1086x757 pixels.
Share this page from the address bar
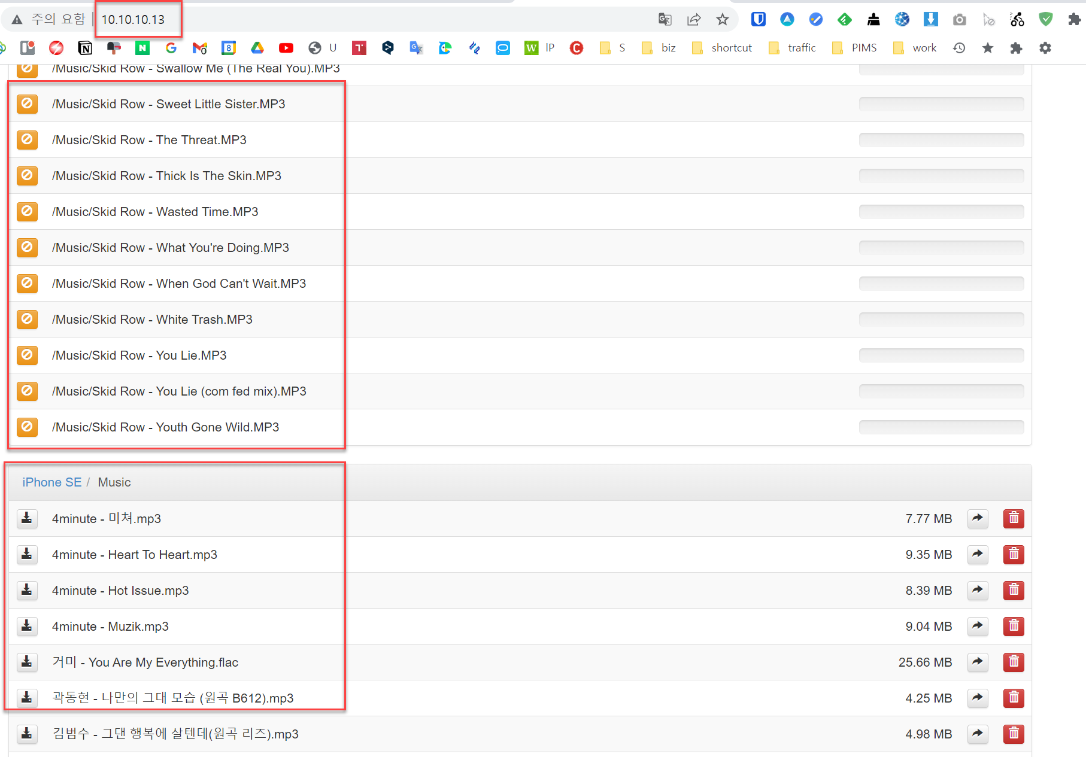point(694,20)
